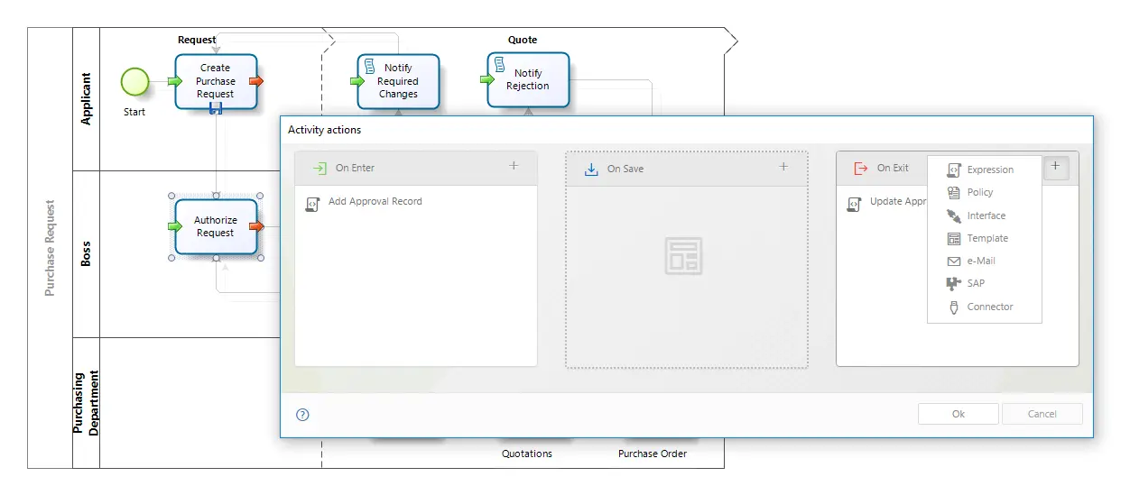Select the Start event circle
The image size is (1130, 495).
134,82
